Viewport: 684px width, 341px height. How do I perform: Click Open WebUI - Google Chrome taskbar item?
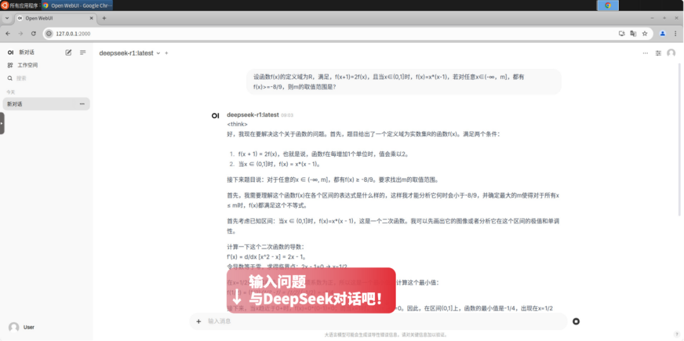(78, 6)
